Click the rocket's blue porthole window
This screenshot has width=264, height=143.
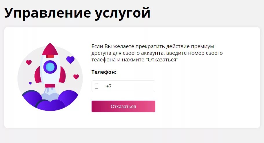[50, 67]
